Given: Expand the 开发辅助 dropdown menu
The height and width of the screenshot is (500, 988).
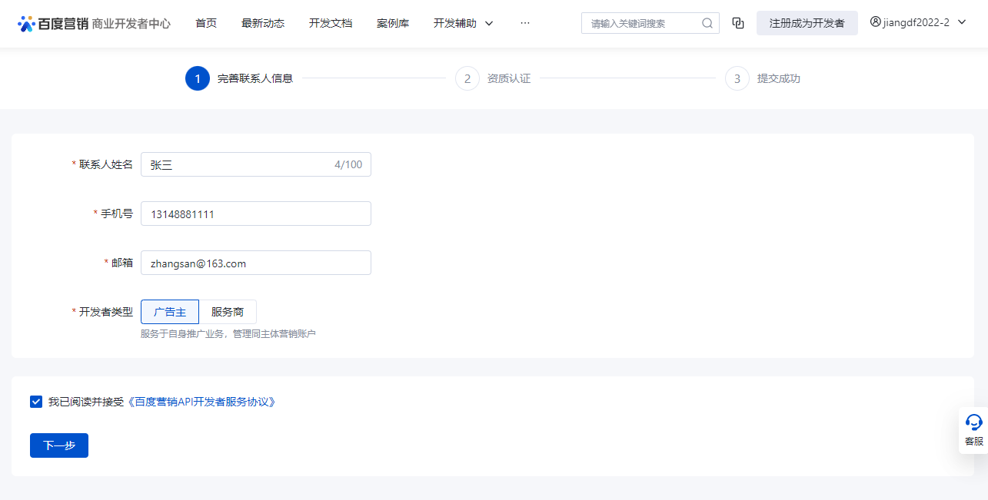Looking at the screenshot, I should tap(463, 23).
